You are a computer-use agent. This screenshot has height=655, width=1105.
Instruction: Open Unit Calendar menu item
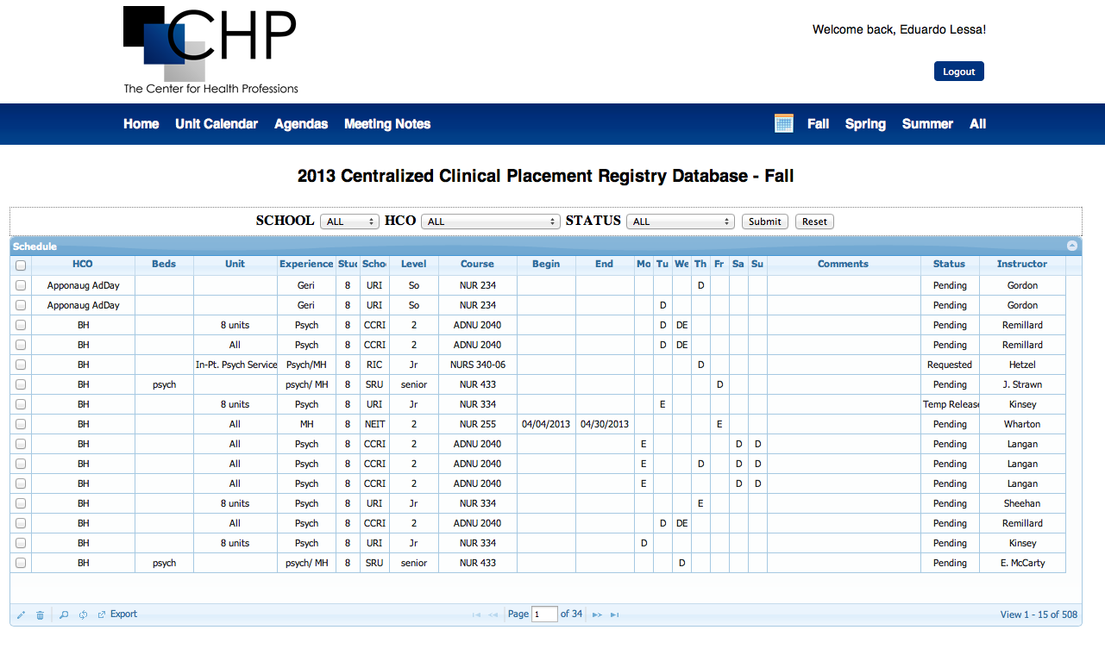coord(217,124)
